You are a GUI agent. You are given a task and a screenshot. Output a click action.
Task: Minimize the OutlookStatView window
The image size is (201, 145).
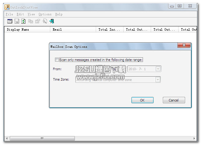click(172, 6)
